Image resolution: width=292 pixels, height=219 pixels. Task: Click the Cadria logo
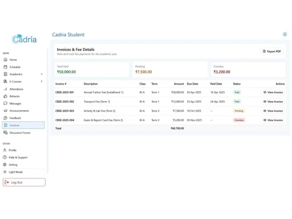[x=24, y=39]
